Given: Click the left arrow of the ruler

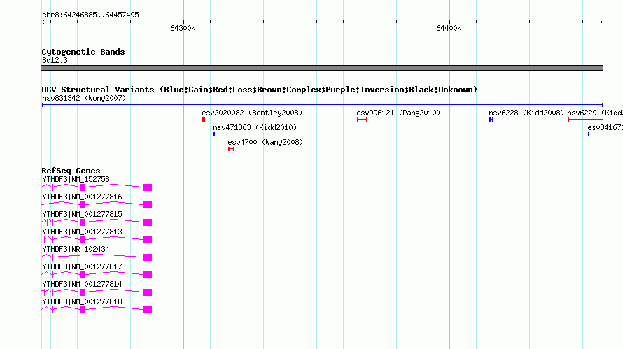Looking at the screenshot, I should (44, 22).
